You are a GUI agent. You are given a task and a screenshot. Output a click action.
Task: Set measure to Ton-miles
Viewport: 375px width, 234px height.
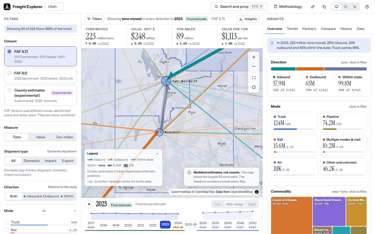click(x=64, y=137)
